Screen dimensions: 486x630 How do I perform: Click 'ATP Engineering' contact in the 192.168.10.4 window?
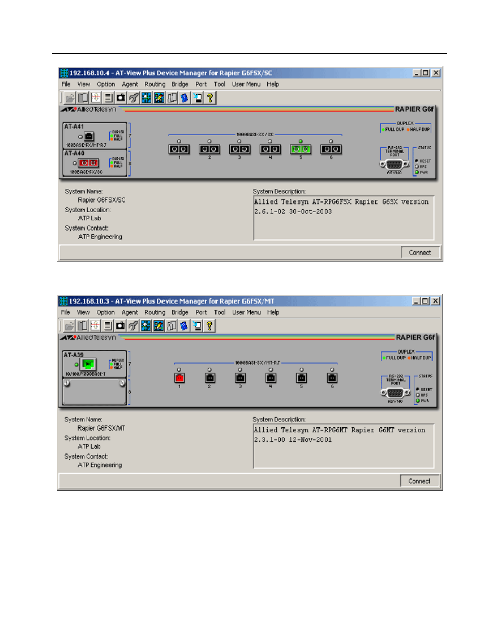(100, 237)
